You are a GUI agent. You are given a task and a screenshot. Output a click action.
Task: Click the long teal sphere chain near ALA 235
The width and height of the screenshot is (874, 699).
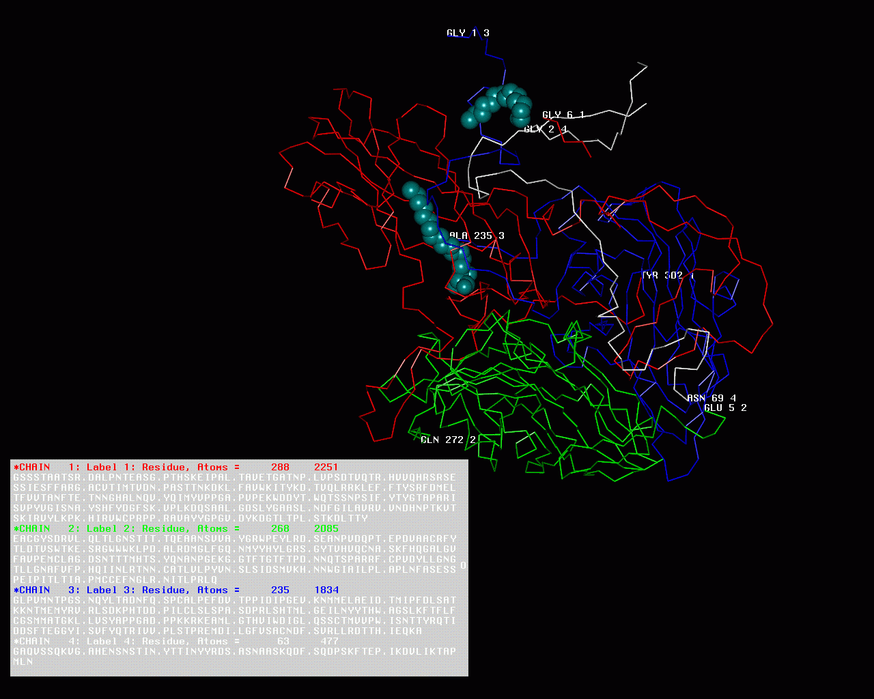point(437,236)
